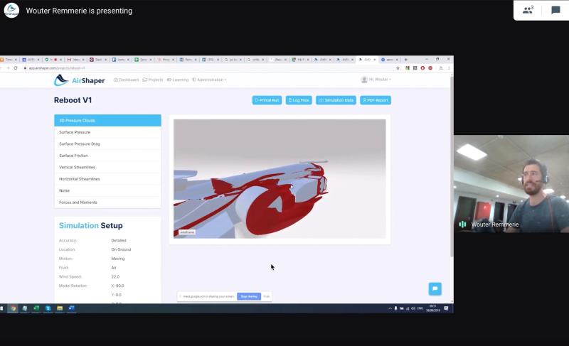Click the user avatar next to Hi, Wouter

364,80
